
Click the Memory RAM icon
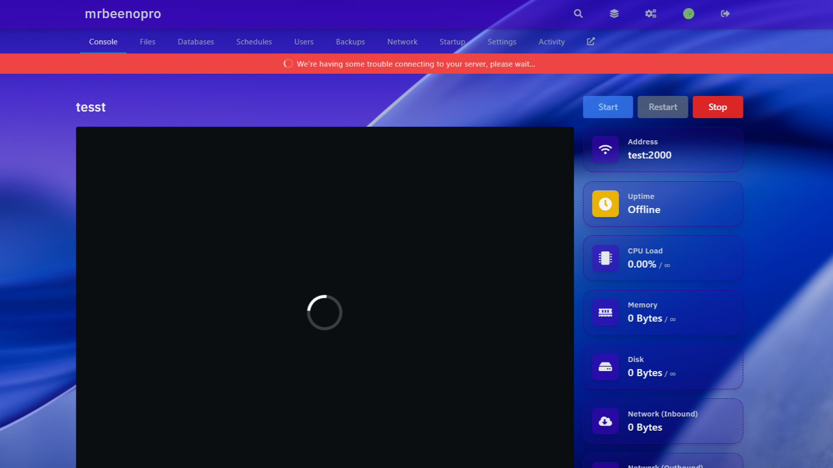pyautogui.click(x=605, y=313)
